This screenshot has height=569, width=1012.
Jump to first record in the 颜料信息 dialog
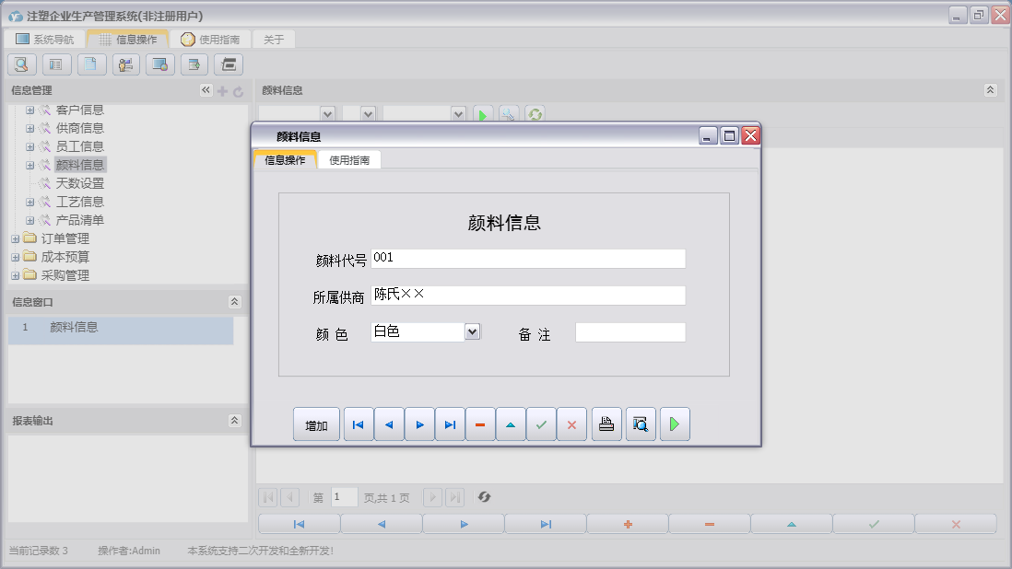(x=359, y=424)
